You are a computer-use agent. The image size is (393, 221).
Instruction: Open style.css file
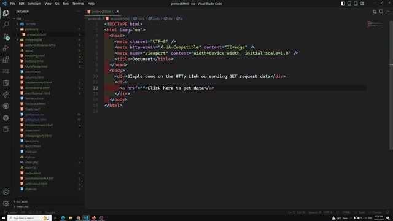(31, 189)
